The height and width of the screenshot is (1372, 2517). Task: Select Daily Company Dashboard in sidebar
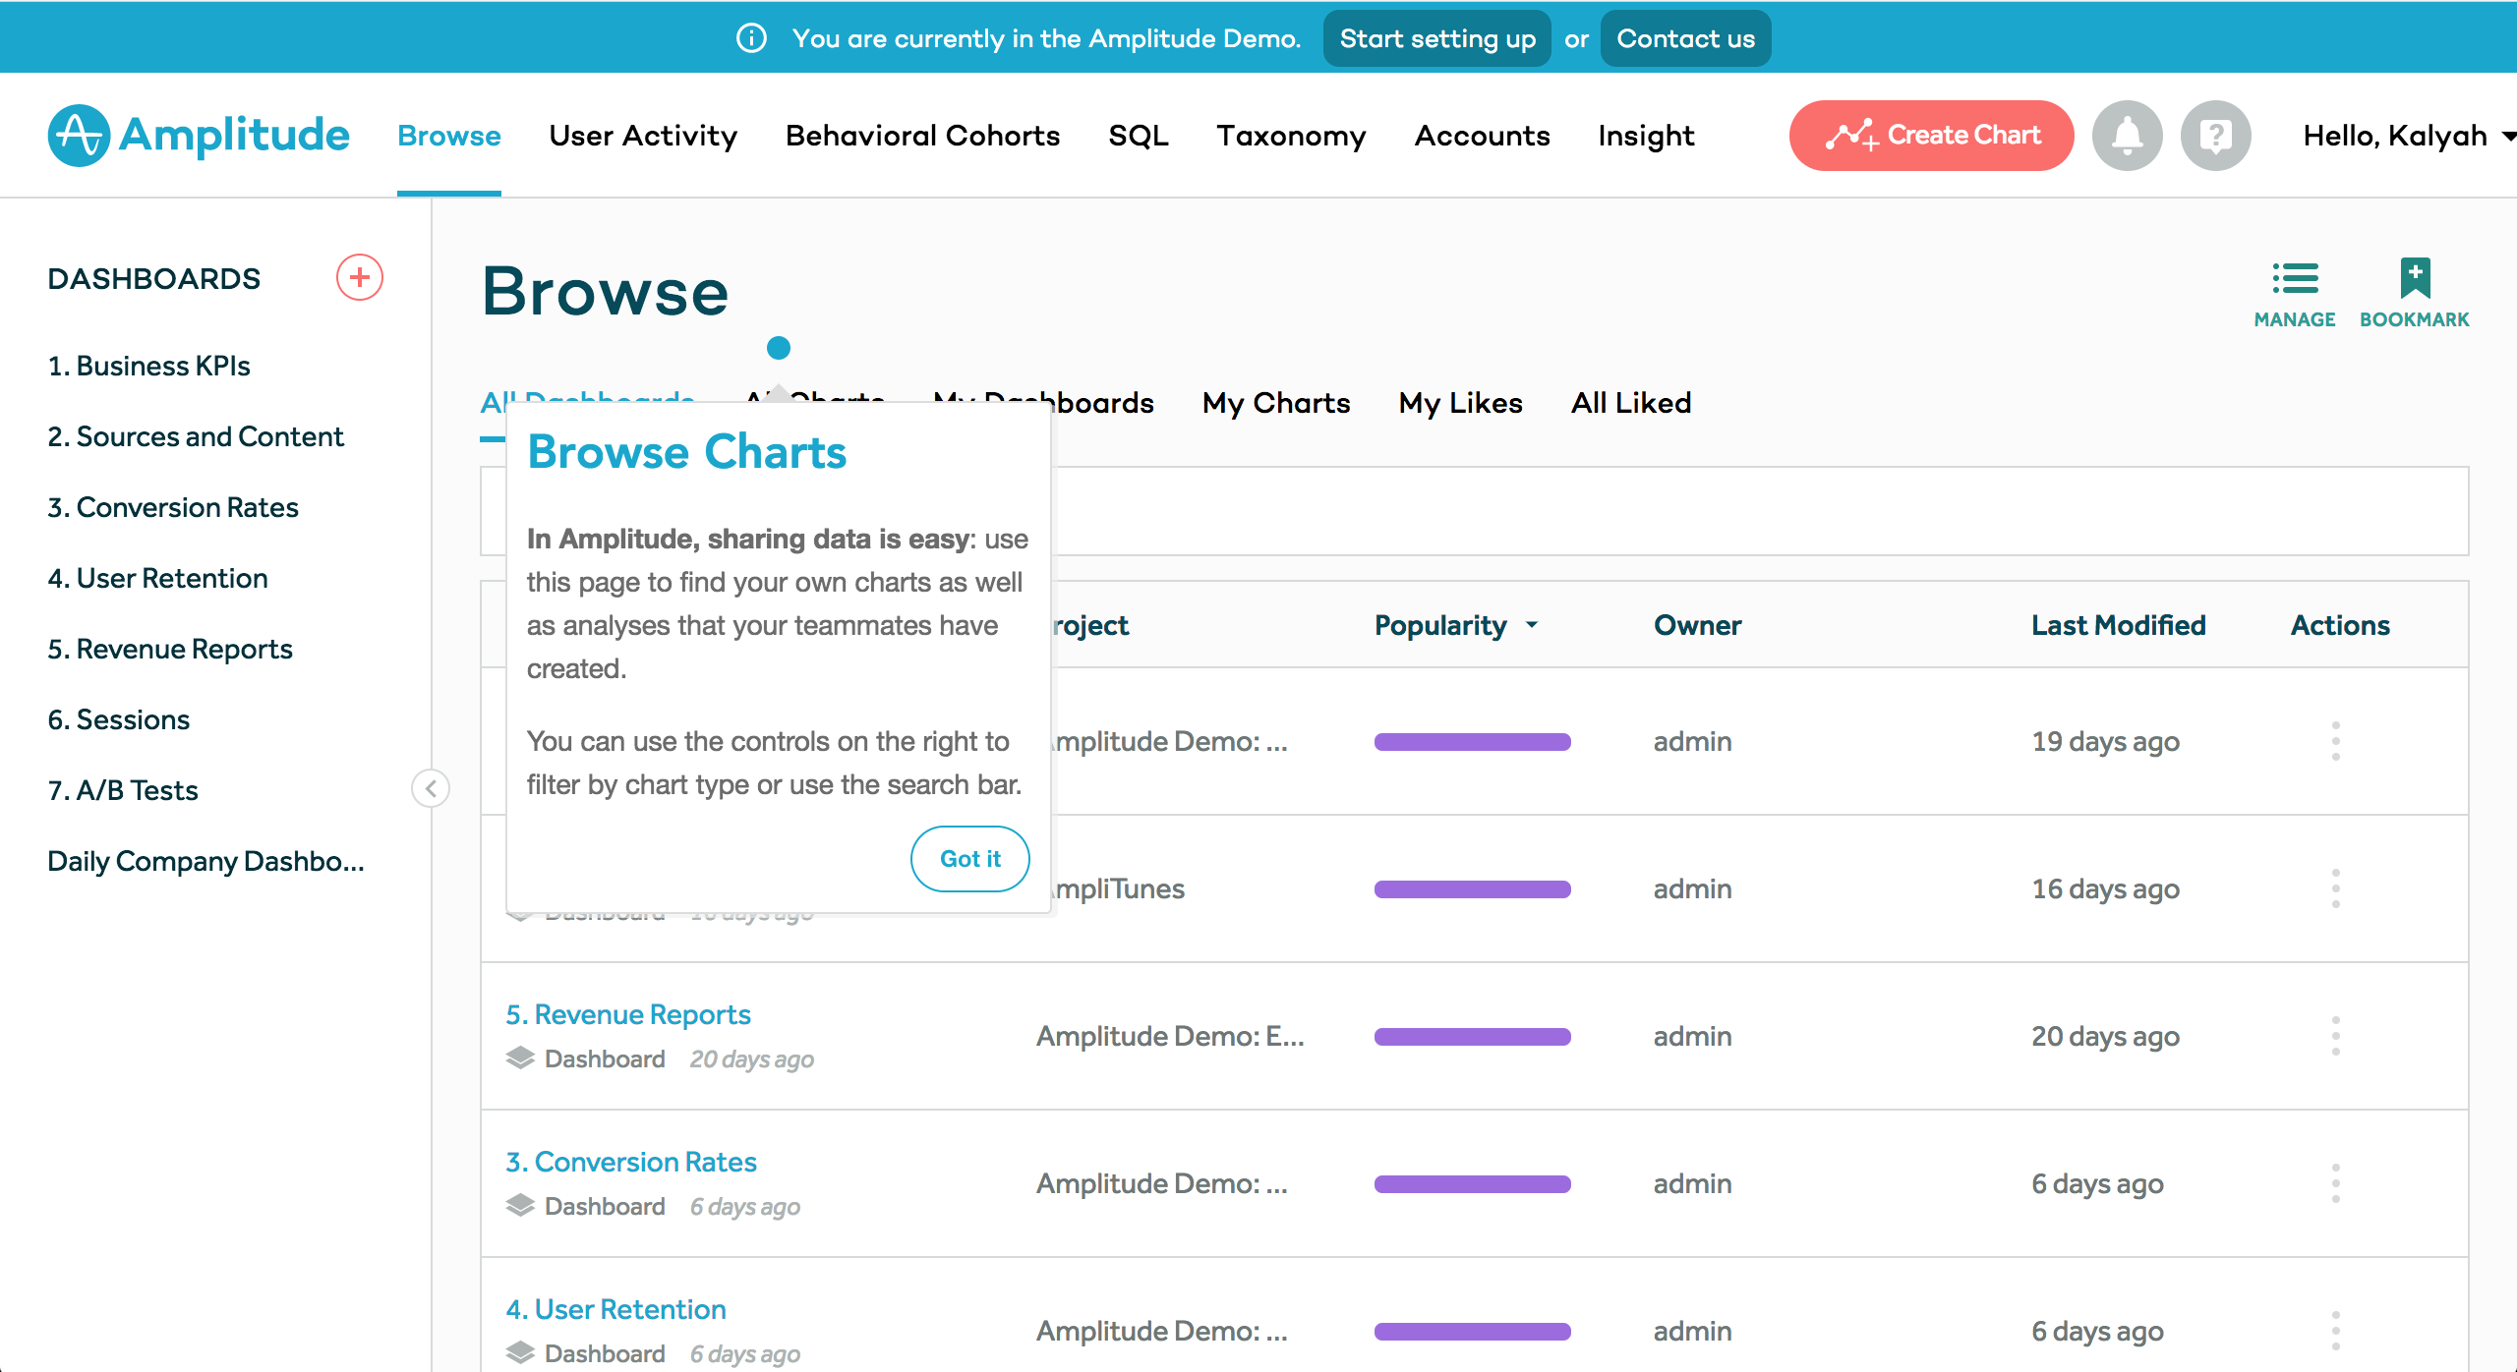(205, 861)
